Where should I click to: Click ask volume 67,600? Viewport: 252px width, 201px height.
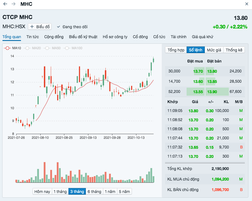tap(235, 92)
